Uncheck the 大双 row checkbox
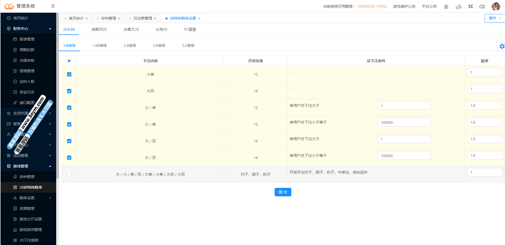 coord(69,91)
